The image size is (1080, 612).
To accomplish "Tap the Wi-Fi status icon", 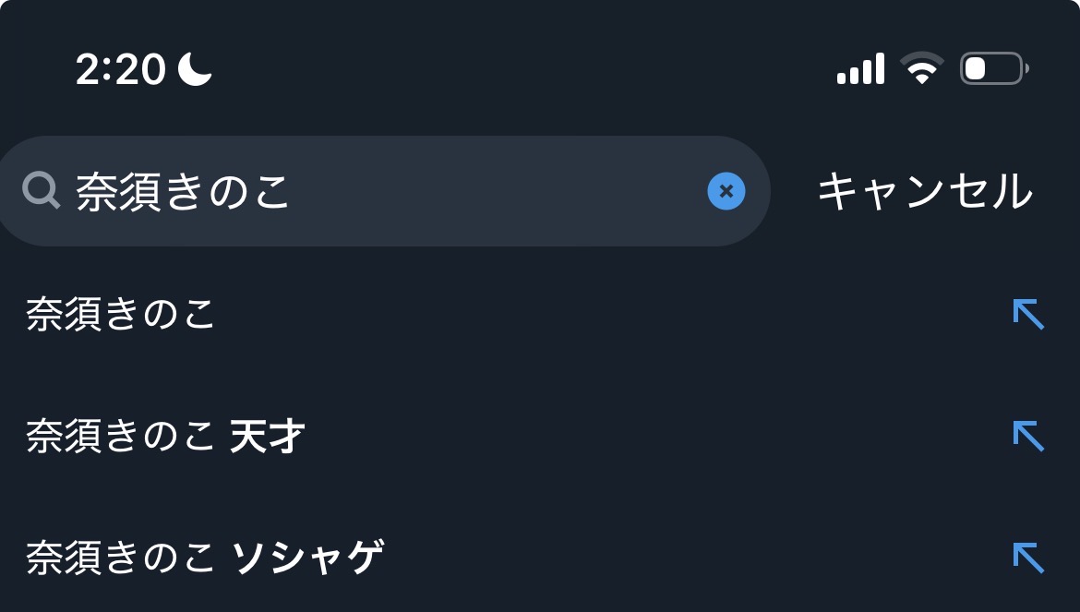I will [x=921, y=69].
